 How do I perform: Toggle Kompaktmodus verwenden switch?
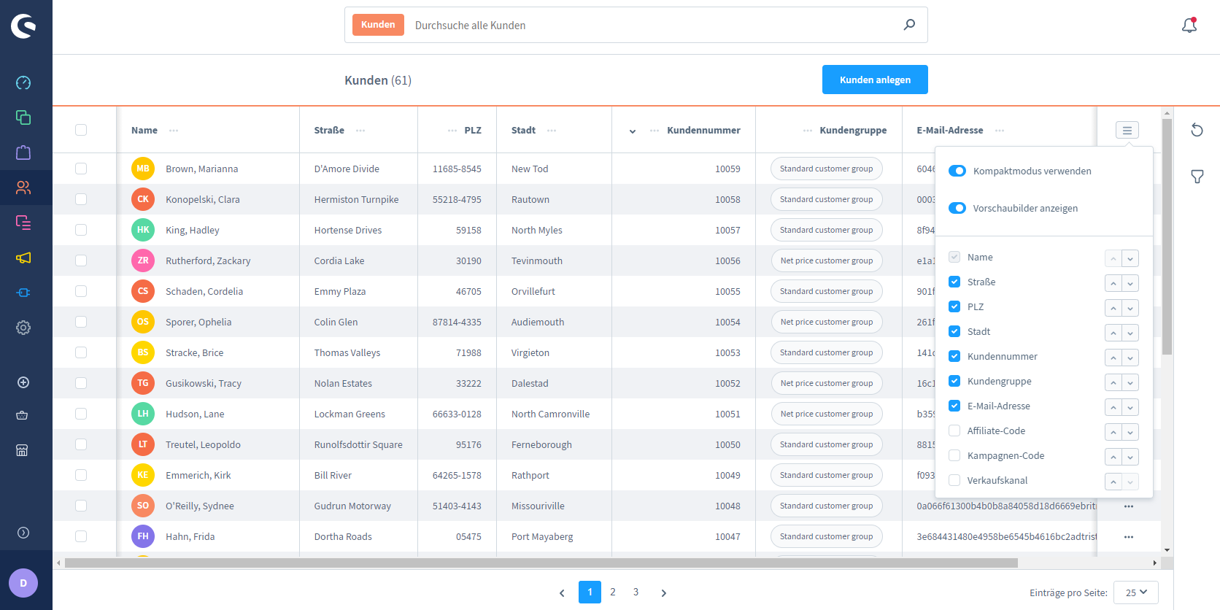957,171
